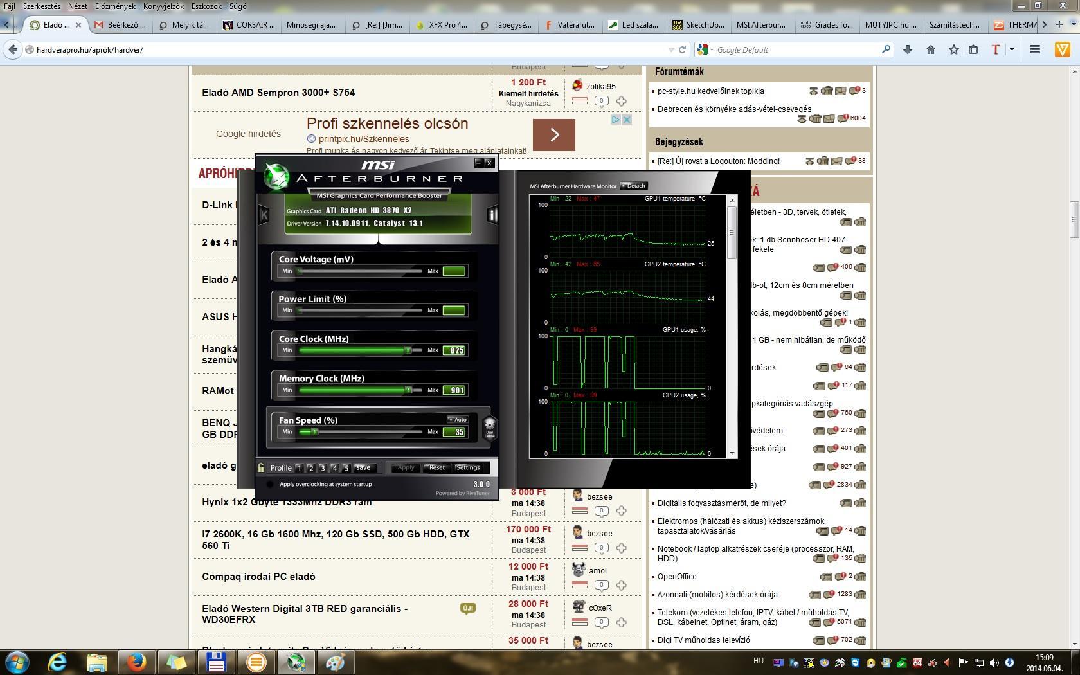The height and width of the screenshot is (675, 1080).
Task: Open the search engine dropdown by Google icon
Action: click(706, 50)
